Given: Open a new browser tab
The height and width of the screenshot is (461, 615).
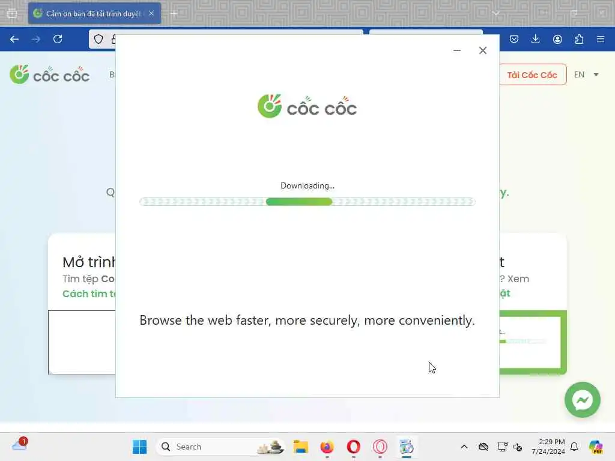Looking at the screenshot, I should pos(174,14).
